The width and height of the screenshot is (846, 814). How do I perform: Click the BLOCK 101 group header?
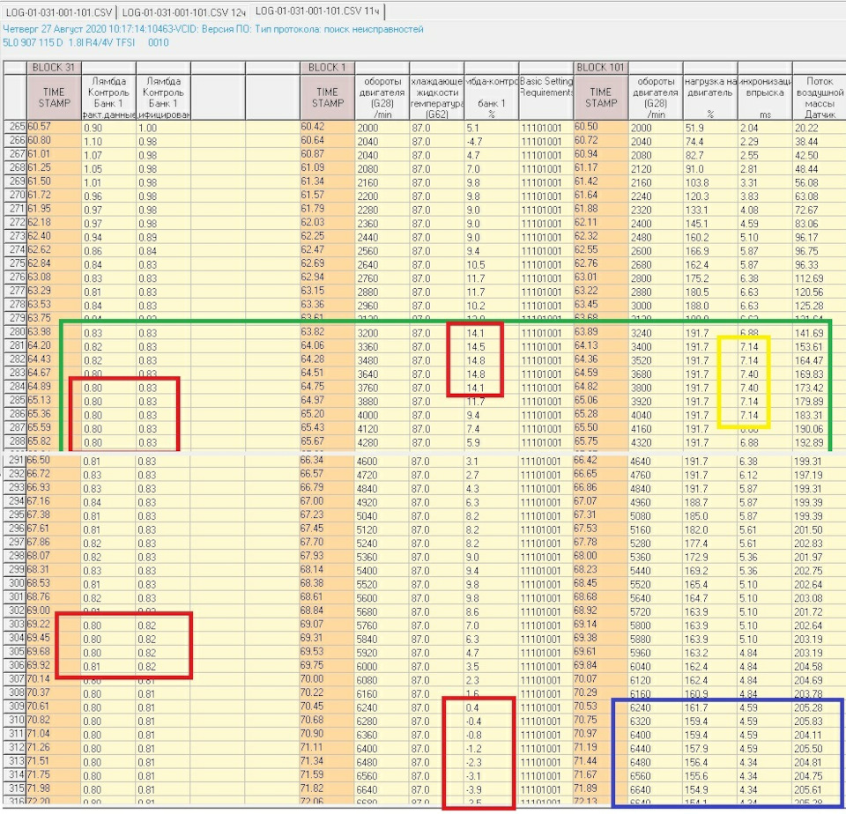click(x=600, y=68)
